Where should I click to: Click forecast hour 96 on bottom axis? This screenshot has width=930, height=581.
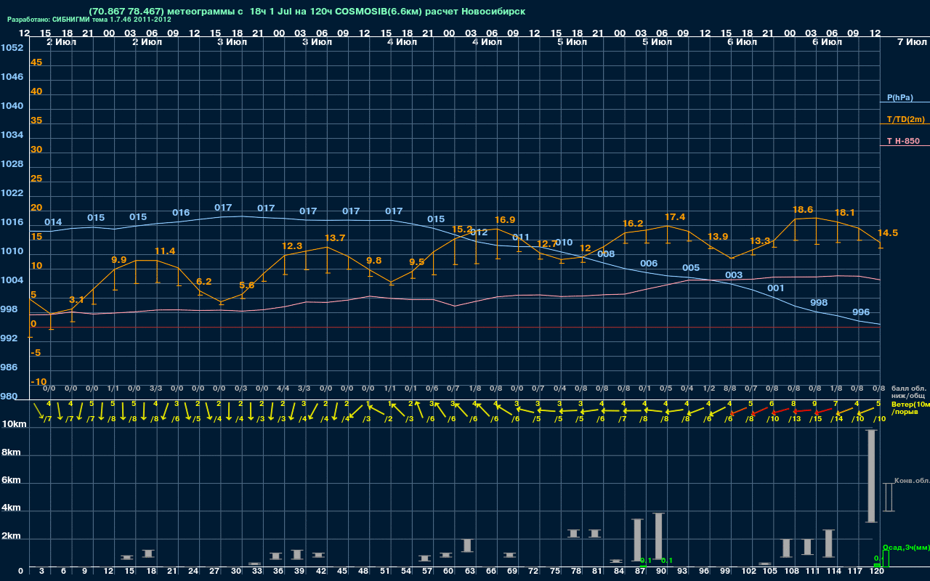(704, 572)
